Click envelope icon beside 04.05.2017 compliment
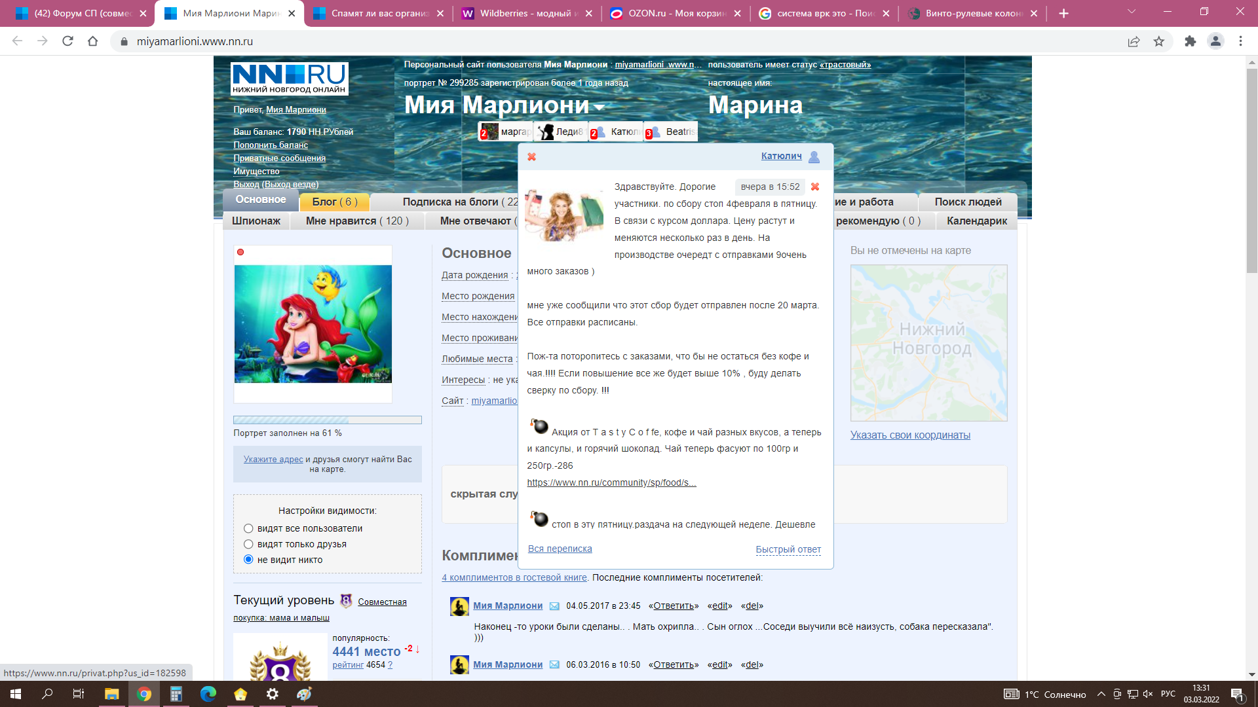The width and height of the screenshot is (1258, 707). [554, 606]
